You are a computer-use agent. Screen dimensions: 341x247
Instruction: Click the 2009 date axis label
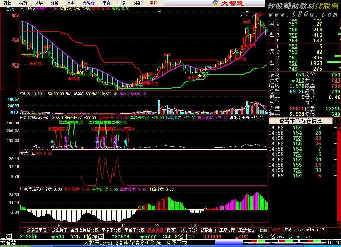pyautogui.click(x=195, y=225)
